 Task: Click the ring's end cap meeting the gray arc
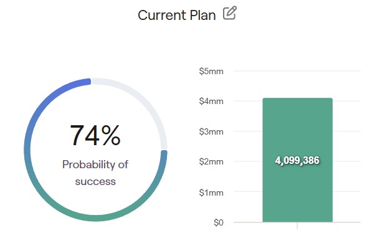coord(164,153)
